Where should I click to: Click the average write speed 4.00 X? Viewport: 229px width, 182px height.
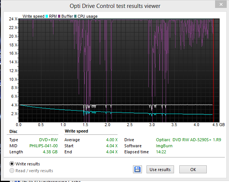pyautogui.click(x=112, y=140)
